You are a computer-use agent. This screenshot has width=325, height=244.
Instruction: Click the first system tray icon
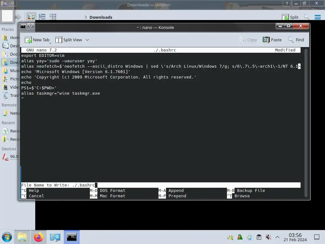click(x=230, y=237)
